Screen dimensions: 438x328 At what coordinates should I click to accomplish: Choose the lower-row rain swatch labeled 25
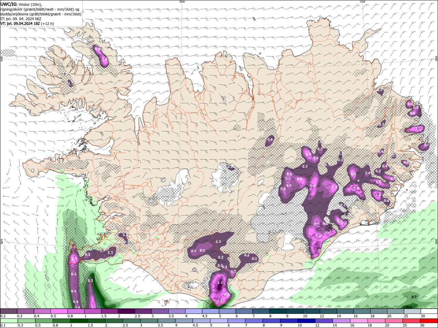click(x=412, y=321)
